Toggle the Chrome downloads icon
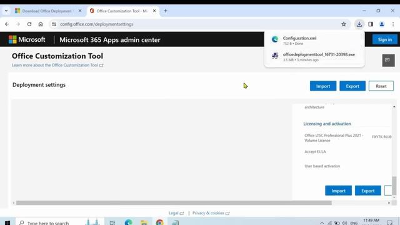Viewport: 400px width, 225px height. (x=359, y=24)
